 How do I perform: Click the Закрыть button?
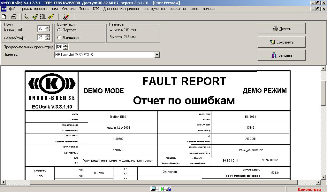pos(282,55)
